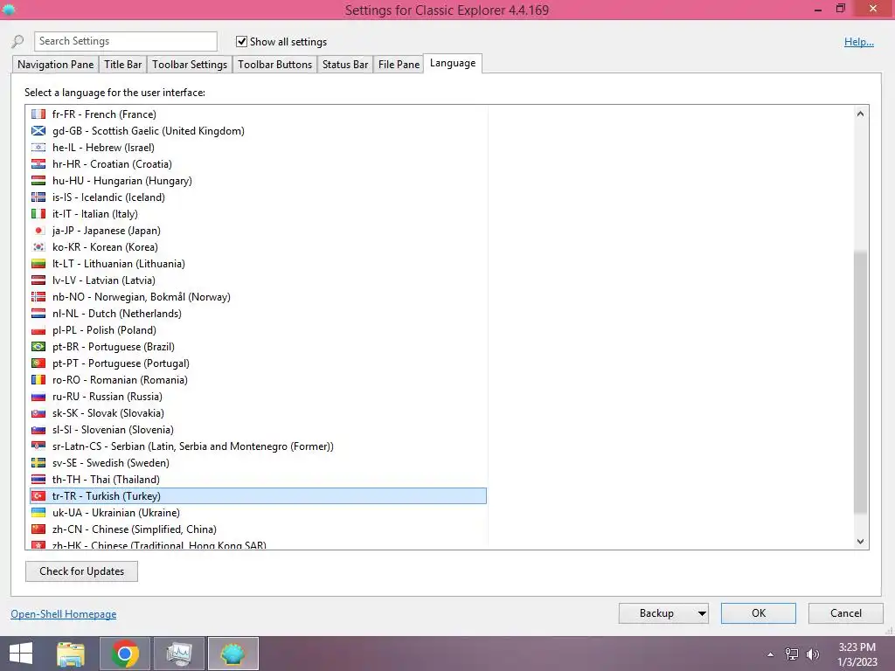Click the Japan flag icon

click(x=38, y=231)
